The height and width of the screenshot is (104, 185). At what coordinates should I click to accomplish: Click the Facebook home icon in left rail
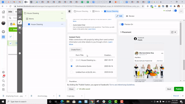click(x=3, y=12)
